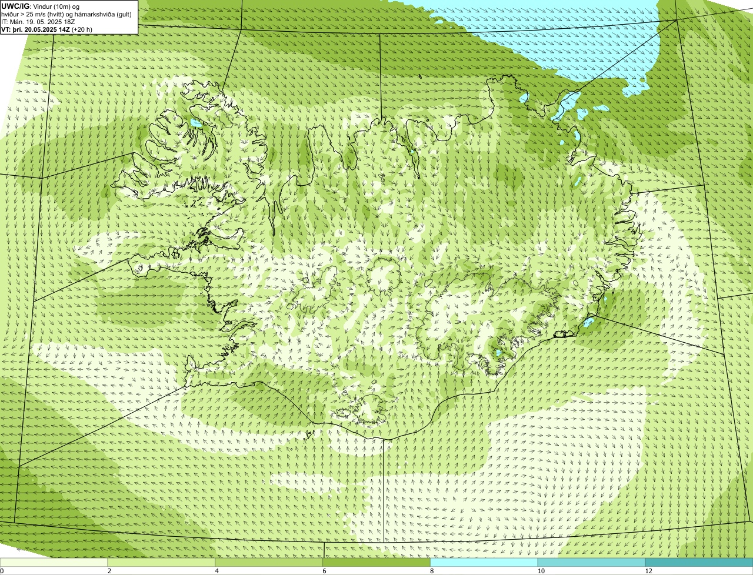The width and height of the screenshot is (753, 575).
Task: Click the "4" tick label on the color scale
Action: click(x=217, y=571)
